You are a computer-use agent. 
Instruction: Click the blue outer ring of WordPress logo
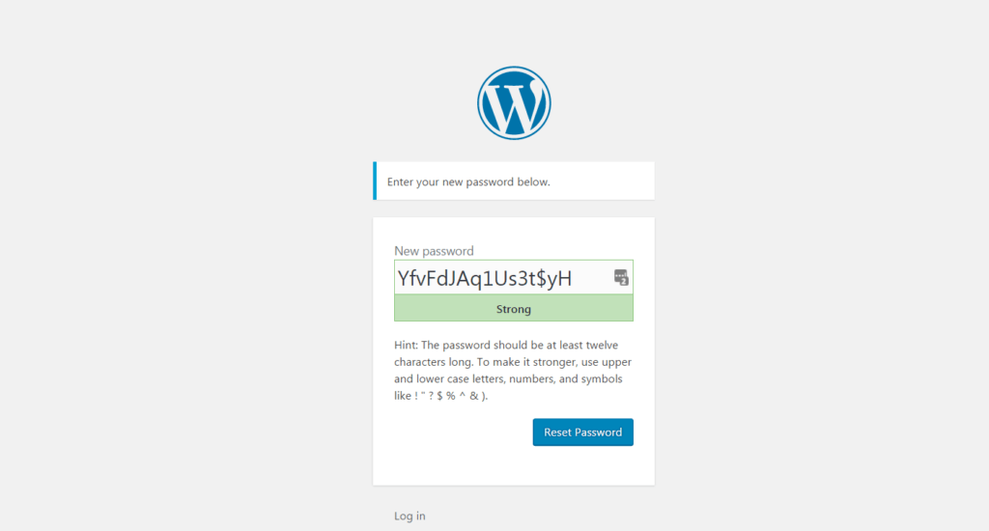(x=514, y=69)
